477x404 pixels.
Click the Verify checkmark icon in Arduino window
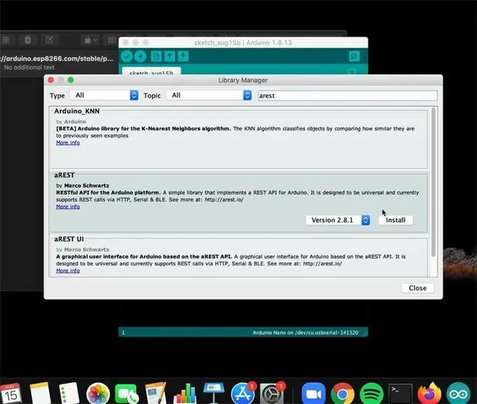click(x=126, y=57)
